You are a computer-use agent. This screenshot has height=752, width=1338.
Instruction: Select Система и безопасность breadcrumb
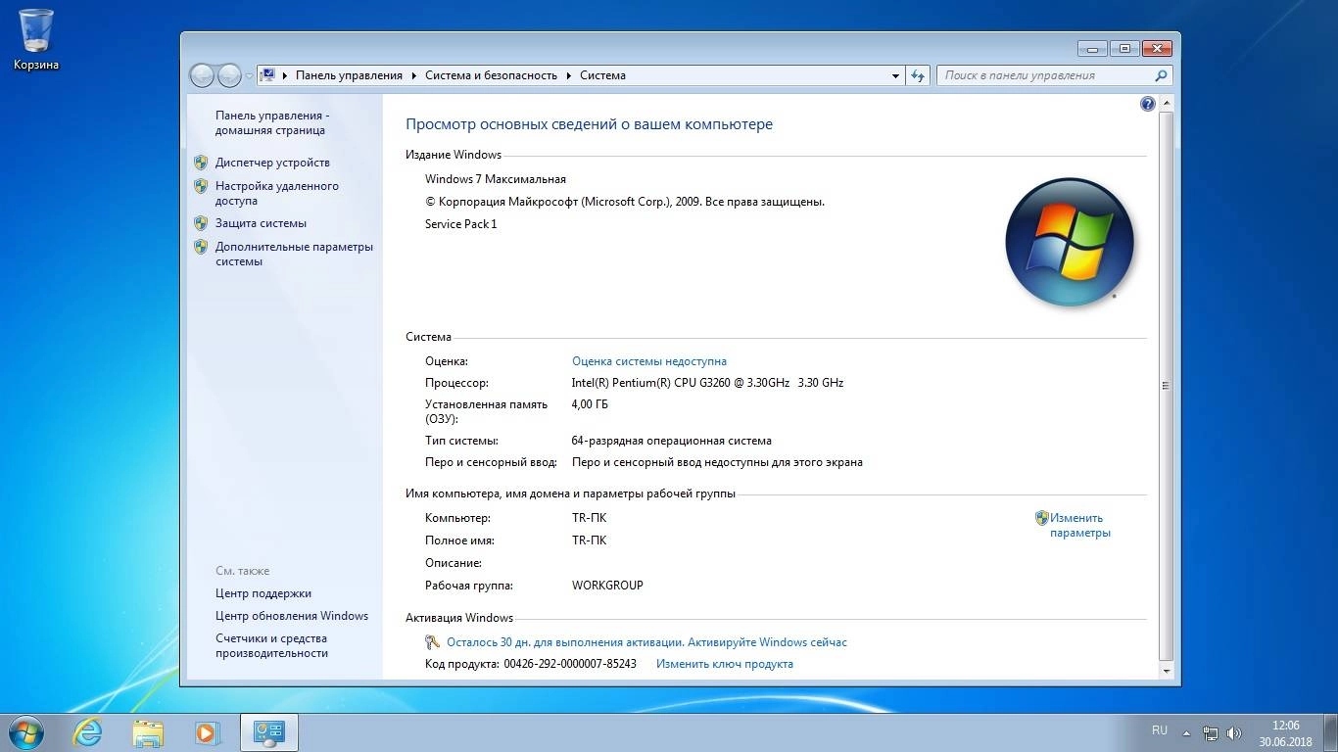[491, 75]
